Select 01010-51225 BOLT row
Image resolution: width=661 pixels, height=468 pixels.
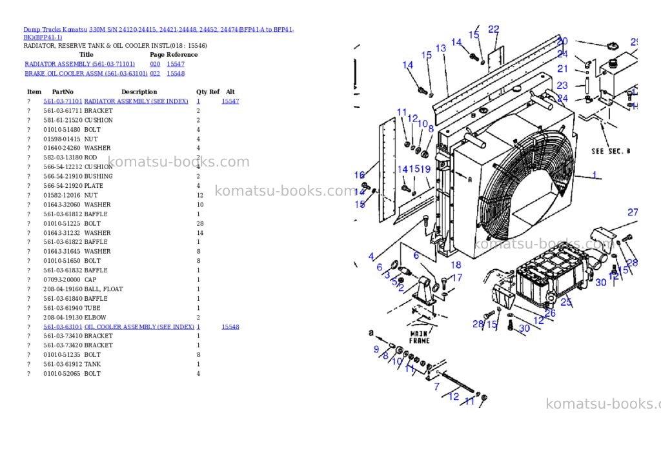(115, 223)
